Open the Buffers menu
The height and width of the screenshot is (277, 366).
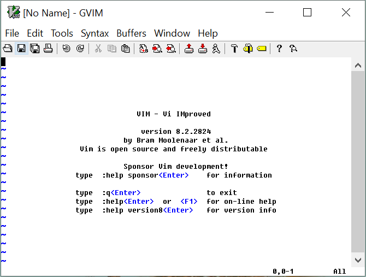pyautogui.click(x=132, y=33)
